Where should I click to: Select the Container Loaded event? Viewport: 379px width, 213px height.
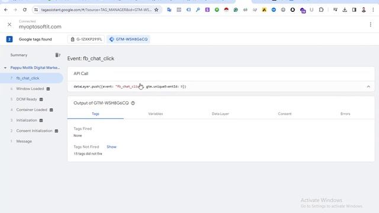[x=31, y=110]
